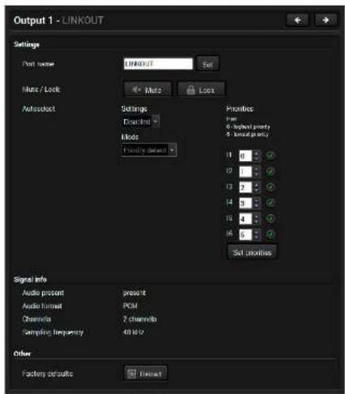Go to next output with right arrow
Viewport: 345px width, 394px height.
326,20
